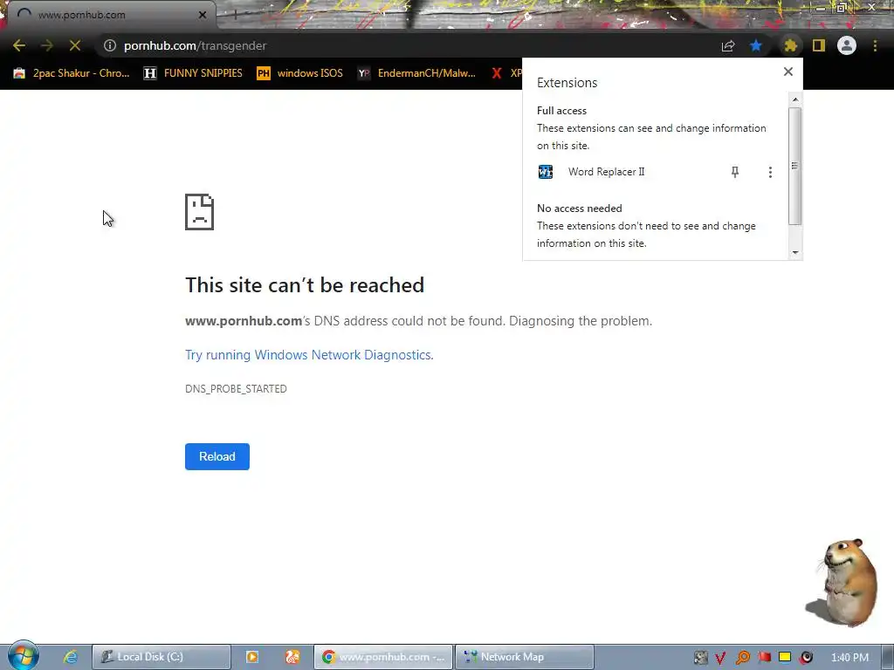Click Try running Windows Network Diagnostics link
Viewport: 894px width, 670px height.
[x=309, y=355]
